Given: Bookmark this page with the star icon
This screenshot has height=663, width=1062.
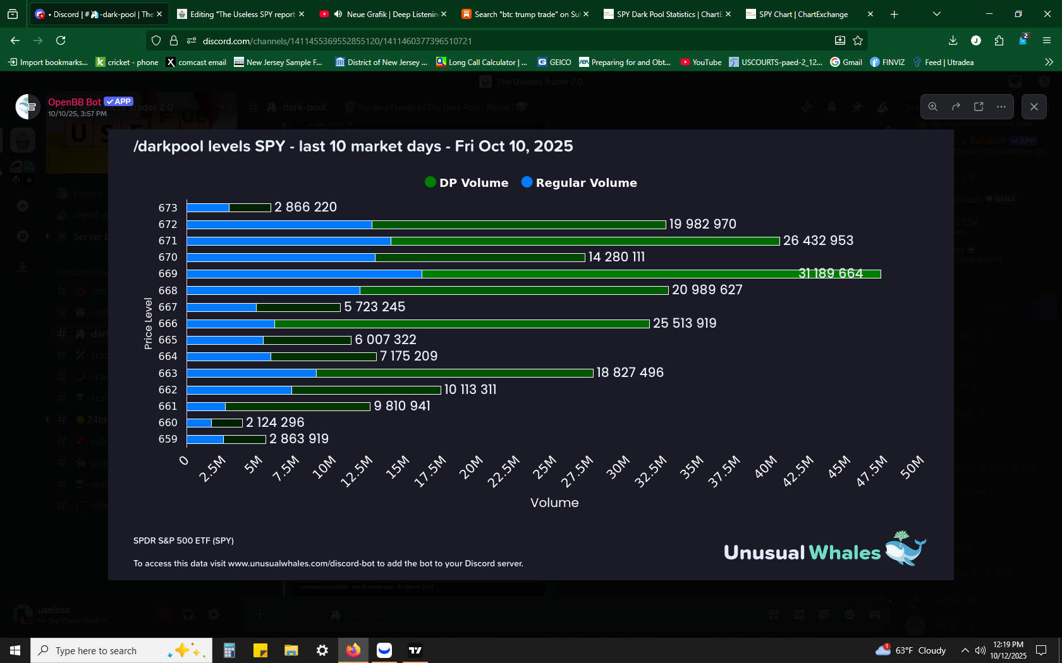Looking at the screenshot, I should (x=858, y=40).
